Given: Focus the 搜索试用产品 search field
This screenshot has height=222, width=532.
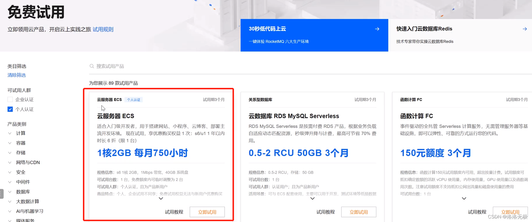Looking at the screenshot, I should click(310, 66).
